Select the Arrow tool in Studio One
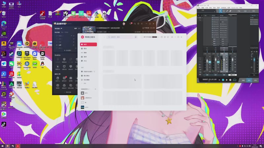This screenshot has height=148, width=264. point(220,11)
